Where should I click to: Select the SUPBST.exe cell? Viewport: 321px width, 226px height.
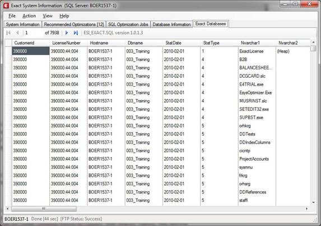(257, 117)
